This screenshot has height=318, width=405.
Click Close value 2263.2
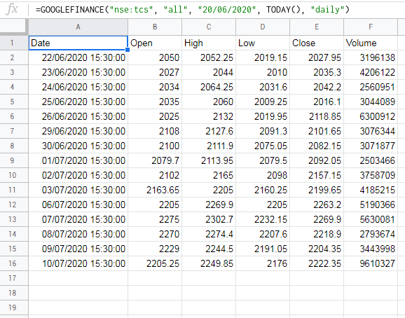coord(317,205)
